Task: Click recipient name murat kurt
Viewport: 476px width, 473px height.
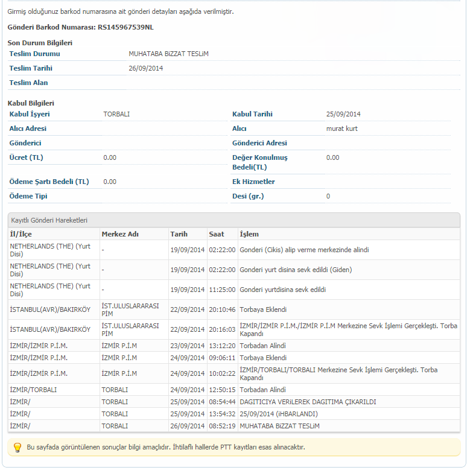Action: point(342,129)
